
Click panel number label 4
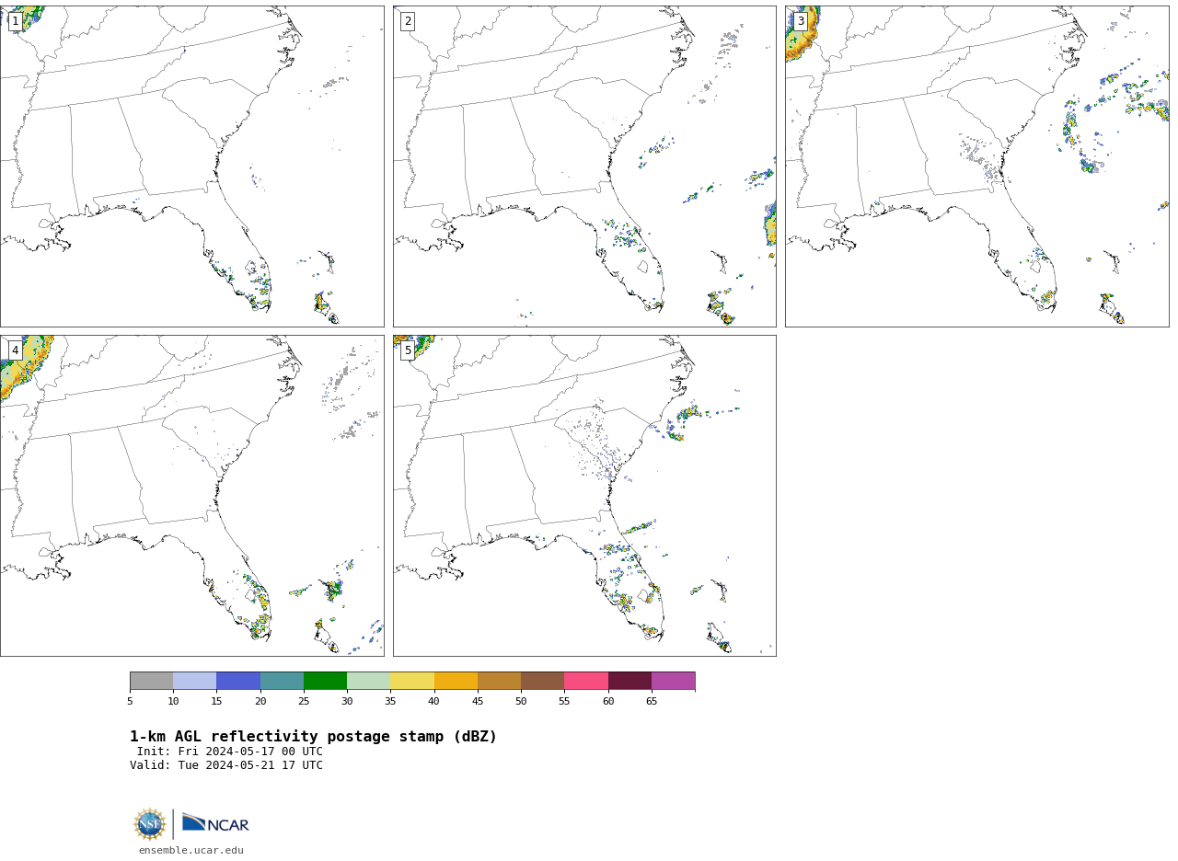pyautogui.click(x=15, y=350)
